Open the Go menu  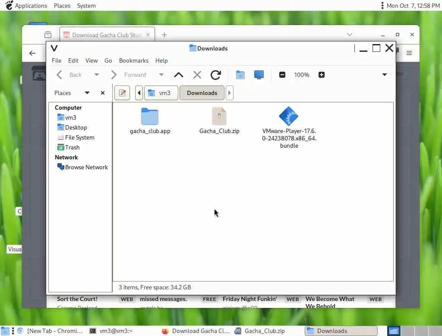108,60
